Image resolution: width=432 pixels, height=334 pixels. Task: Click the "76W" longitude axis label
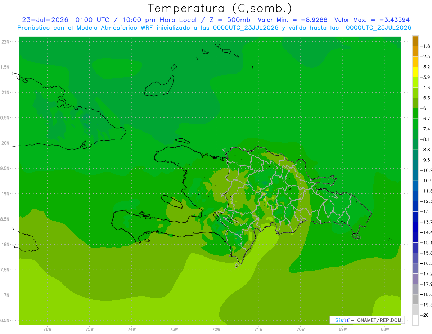[47, 329]
